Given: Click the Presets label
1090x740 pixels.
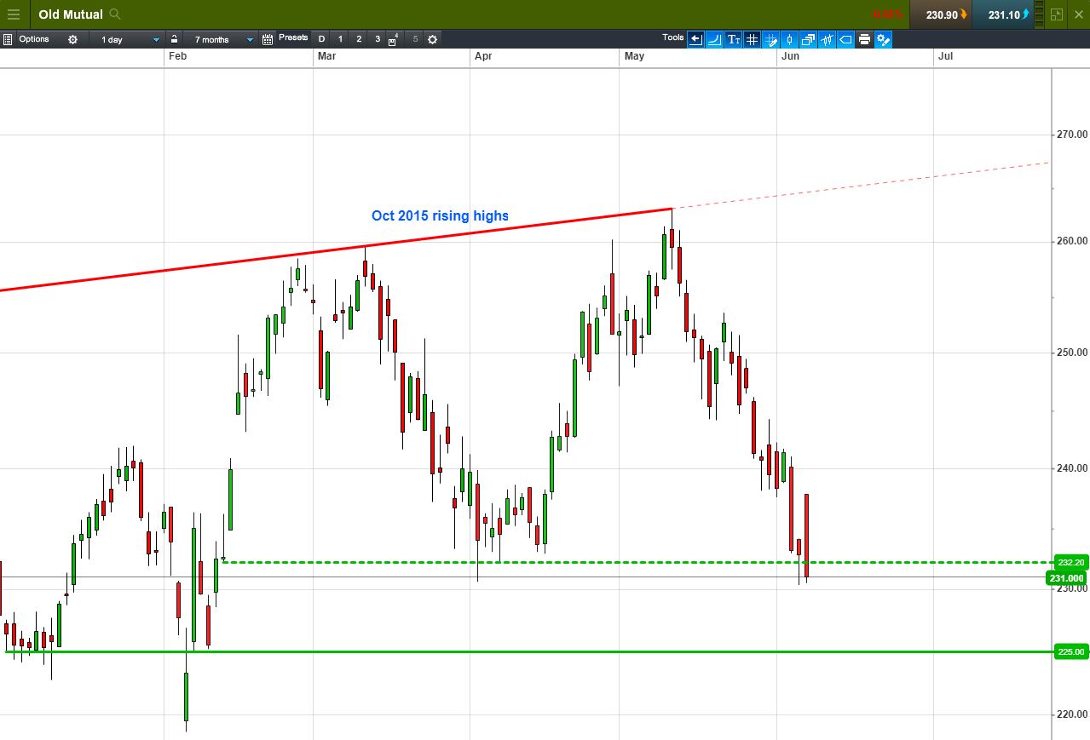Looking at the screenshot, I should tap(293, 38).
